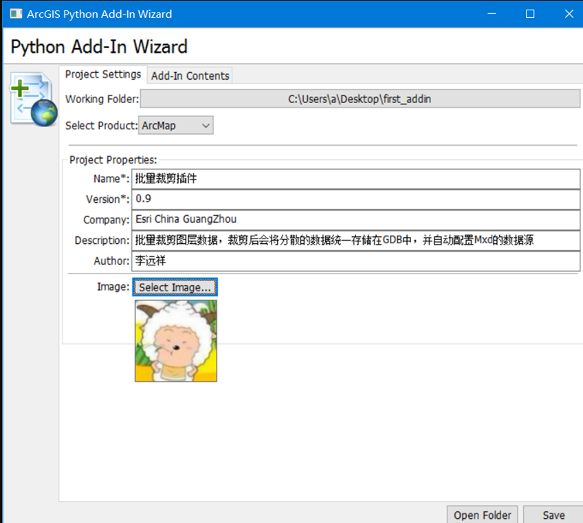583x523 pixels.
Task: Open the Select Product ArcMap dropdown
Action: pyautogui.click(x=176, y=126)
